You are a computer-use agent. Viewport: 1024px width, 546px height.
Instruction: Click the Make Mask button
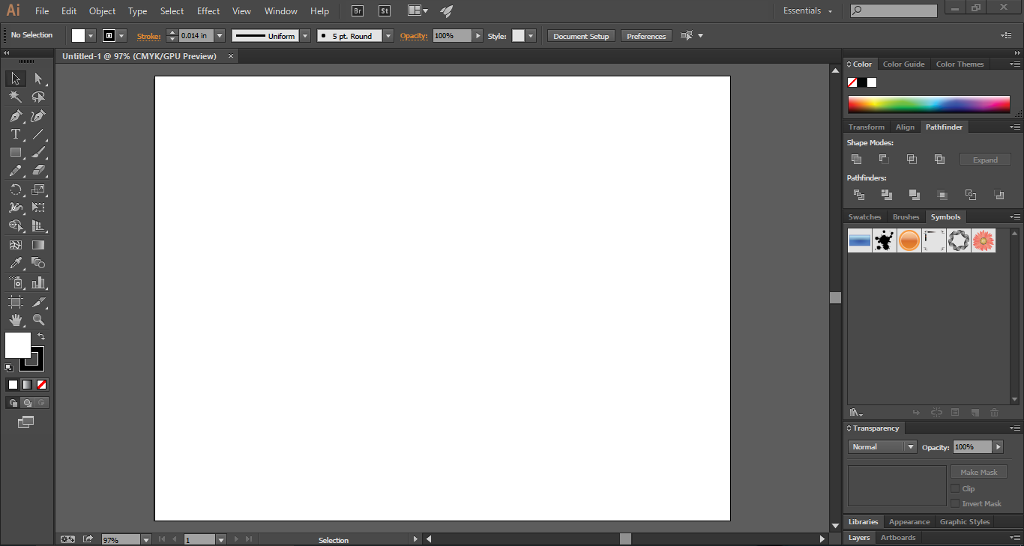click(978, 472)
